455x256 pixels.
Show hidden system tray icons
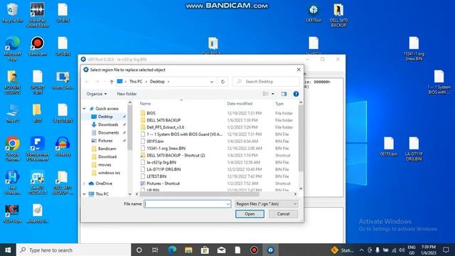(x=361, y=250)
